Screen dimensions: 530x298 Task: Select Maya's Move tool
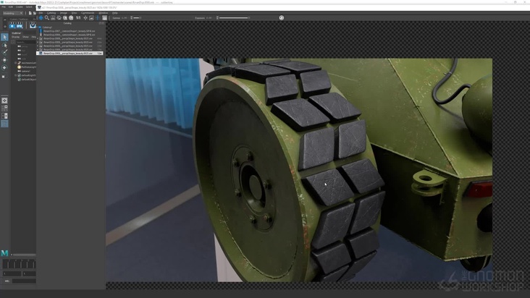coord(4,60)
